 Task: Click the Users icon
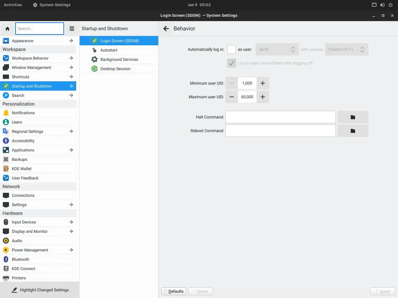[x=6, y=122]
